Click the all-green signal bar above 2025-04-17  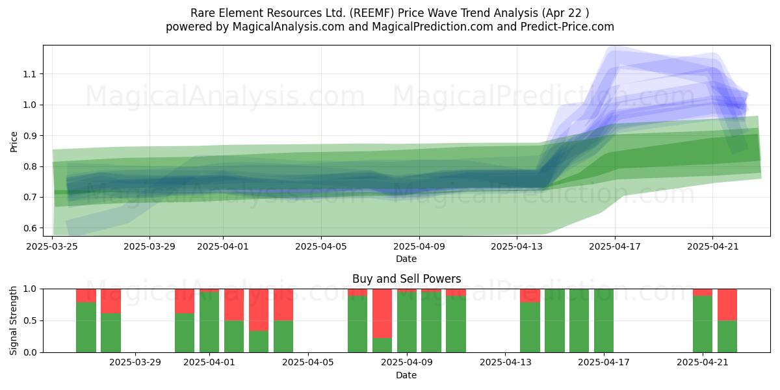604,320
